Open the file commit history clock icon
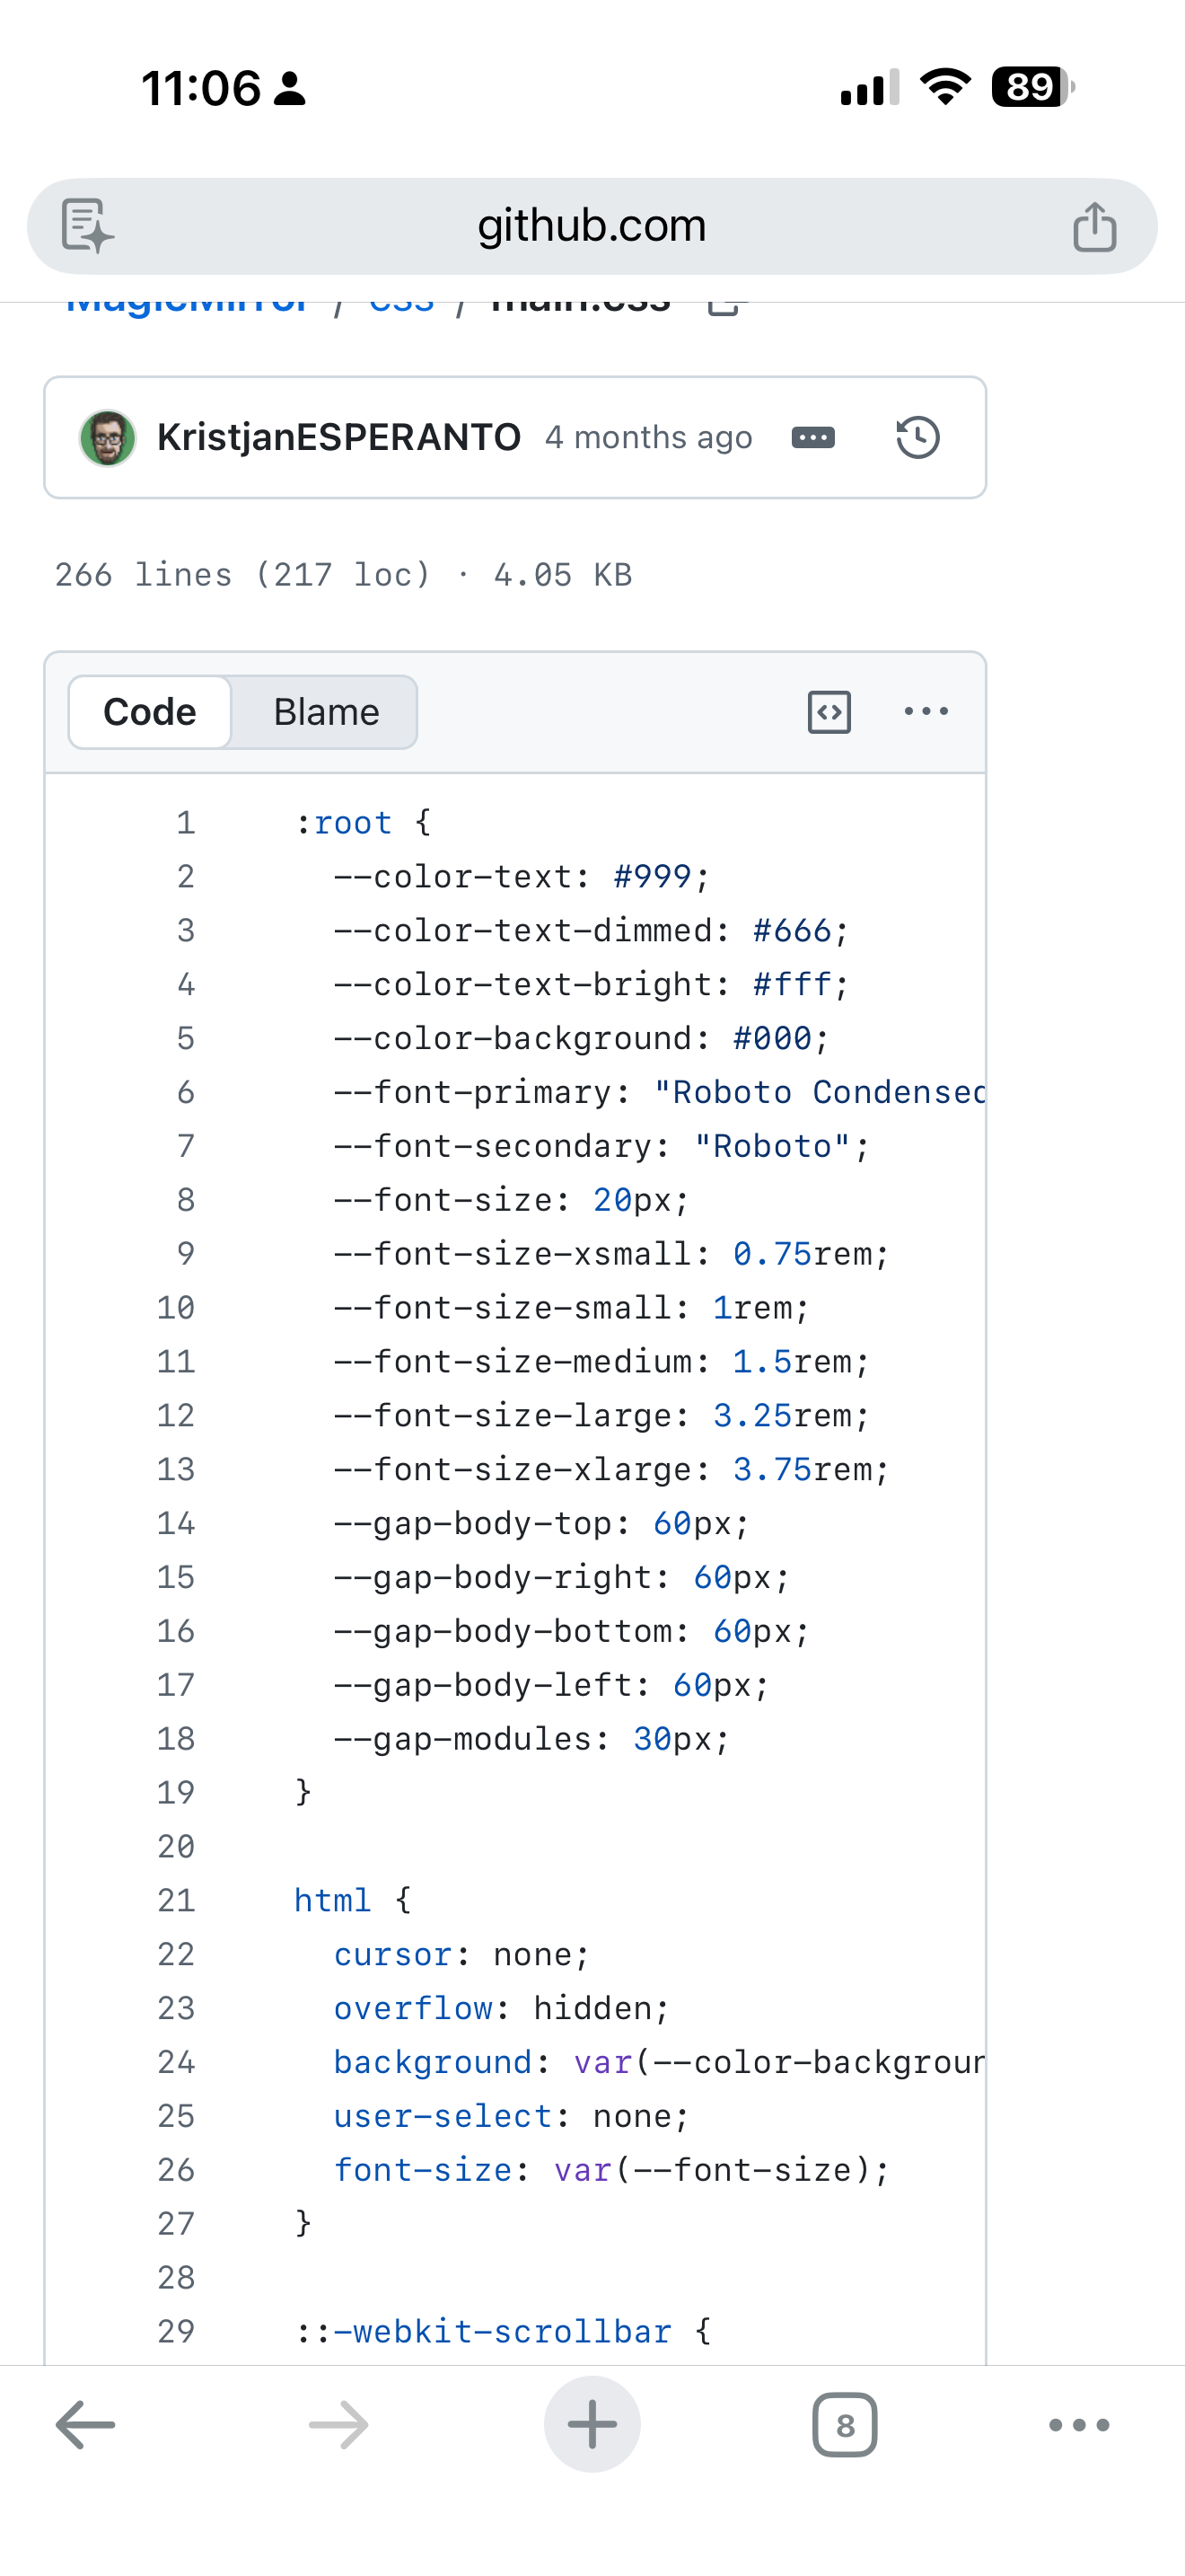The width and height of the screenshot is (1185, 2576). (x=917, y=438)
